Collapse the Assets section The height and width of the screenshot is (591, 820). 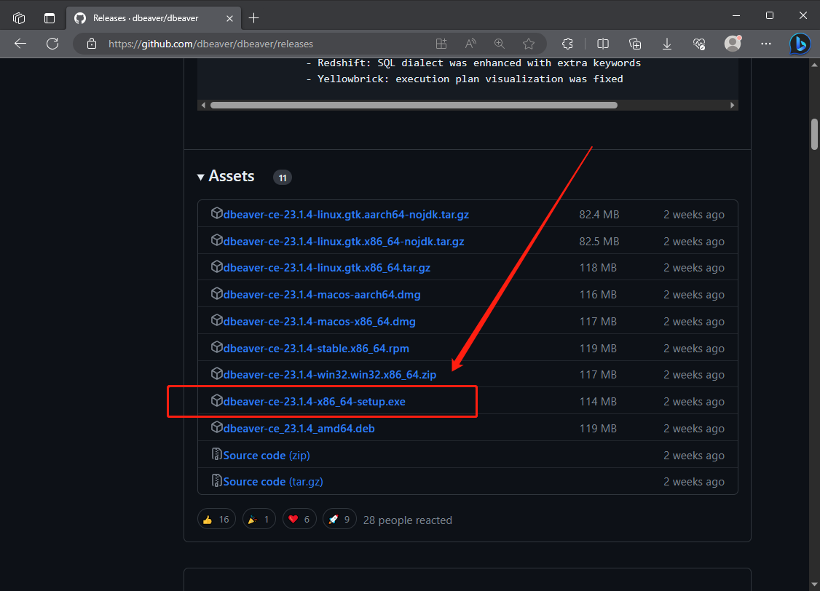click(201, 177)
